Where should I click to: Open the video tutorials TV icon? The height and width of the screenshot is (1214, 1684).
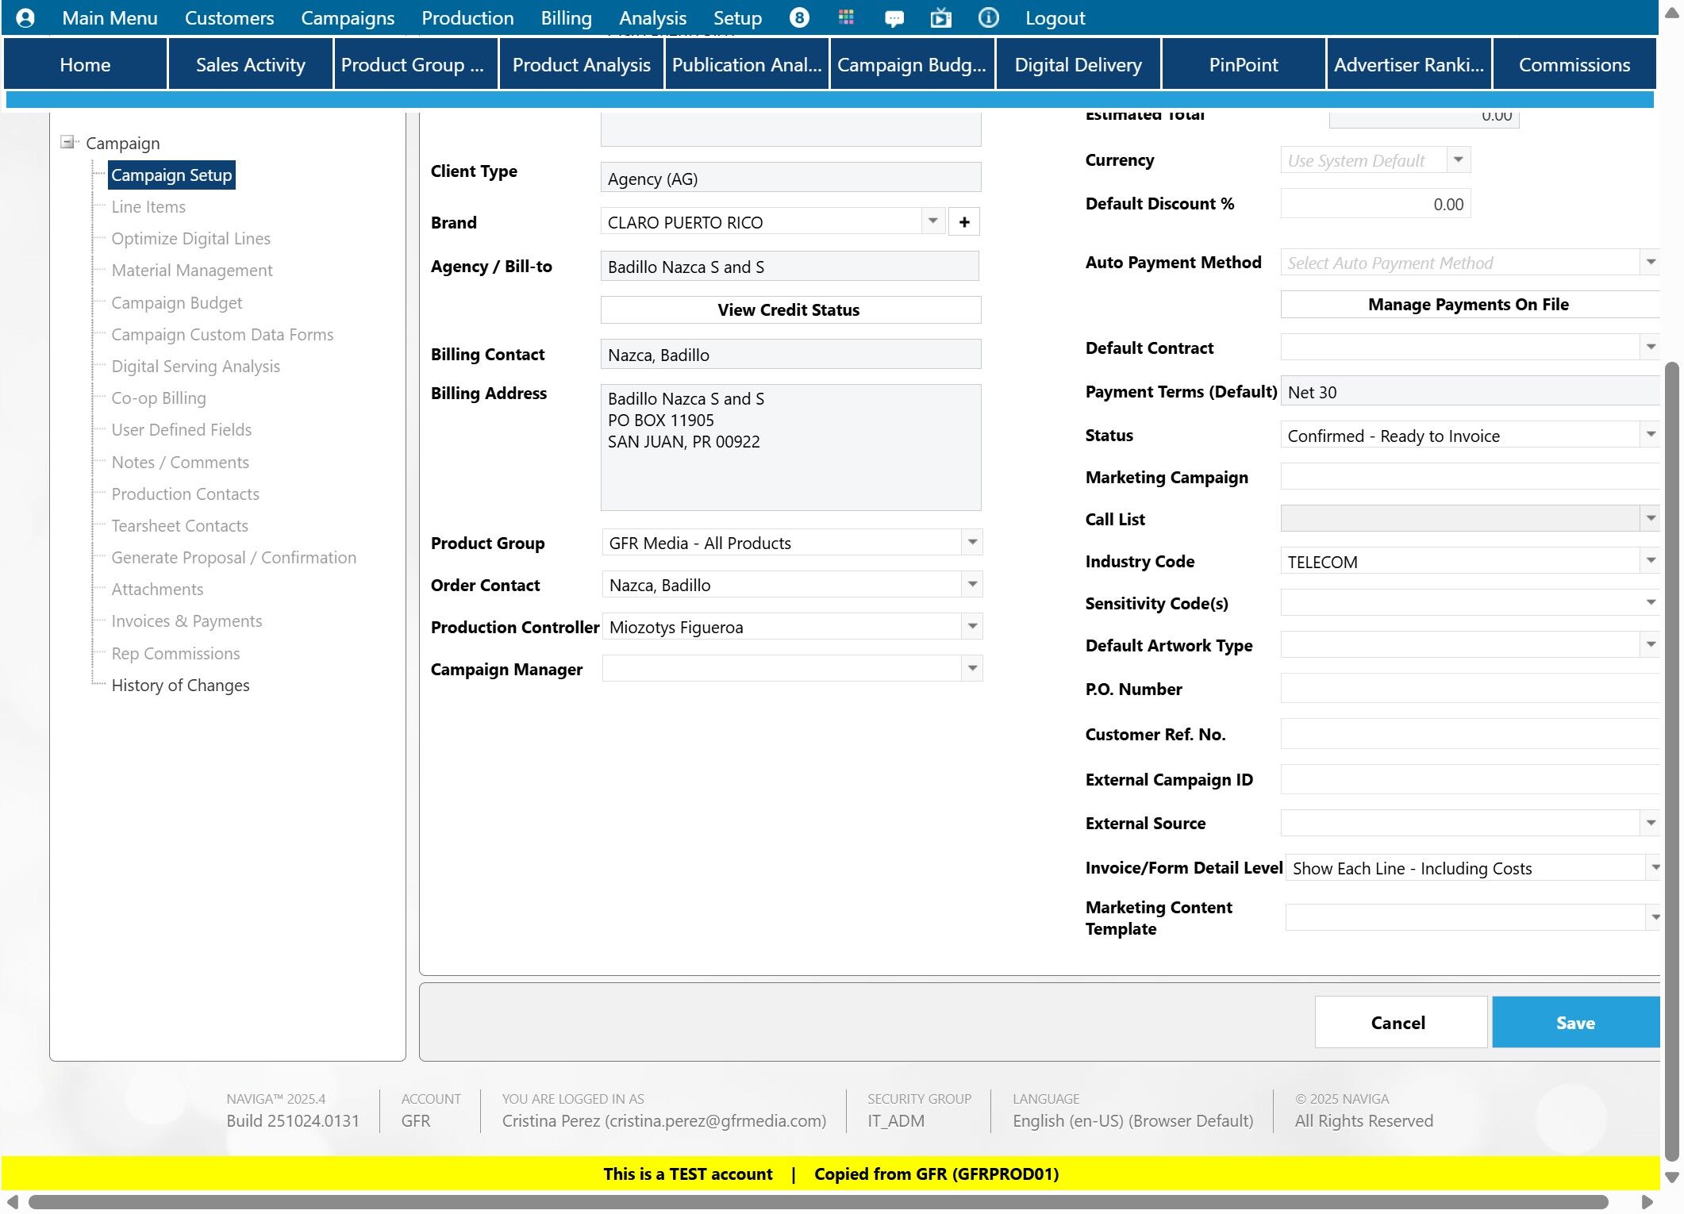click(x=940, y=17)
